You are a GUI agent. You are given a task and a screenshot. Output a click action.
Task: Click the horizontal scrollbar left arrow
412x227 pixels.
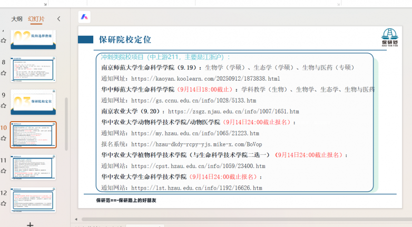click(76, 219)
